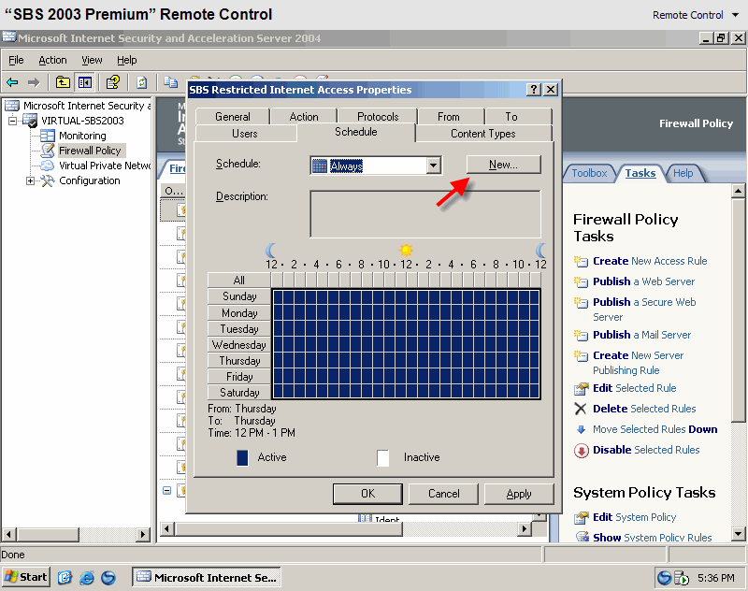Click the Internet Explorer quick launch icon
The height and width of the screenshot is (591, 748).
pos(86,578)
